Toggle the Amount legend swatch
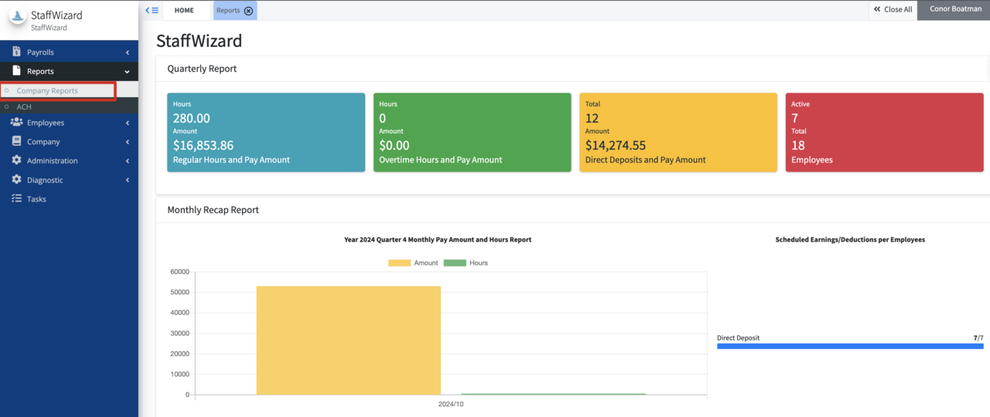 [399, 263]
